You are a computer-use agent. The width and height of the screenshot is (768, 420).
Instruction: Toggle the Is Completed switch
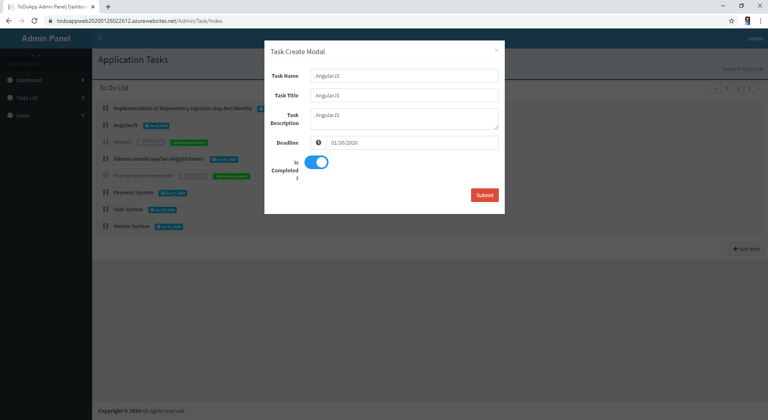(316, 162)
